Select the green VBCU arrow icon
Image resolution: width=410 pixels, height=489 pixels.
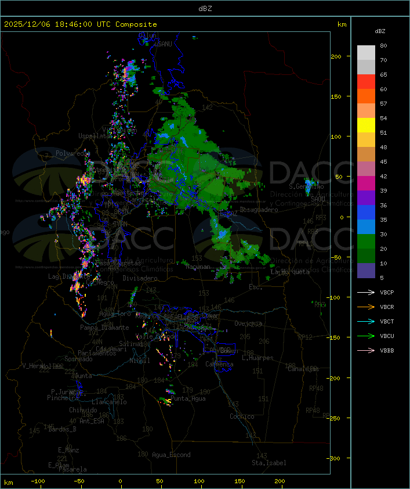point(366,336)
